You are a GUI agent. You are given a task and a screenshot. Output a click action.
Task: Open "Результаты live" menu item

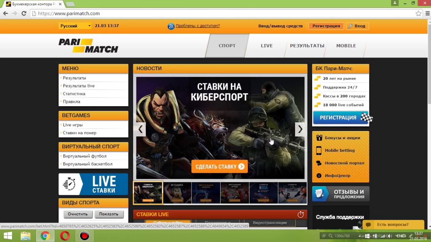[x=79, y=86]
